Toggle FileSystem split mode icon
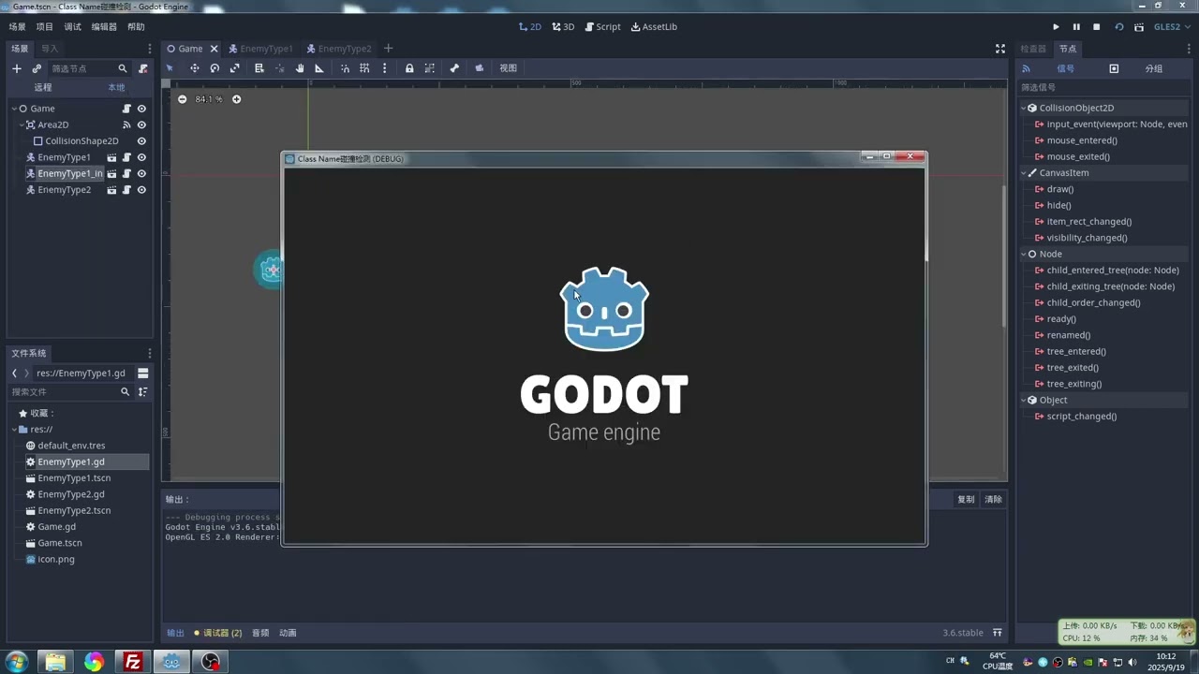Viewport: 1199px width, 674px height. click(x=143, y=373)
